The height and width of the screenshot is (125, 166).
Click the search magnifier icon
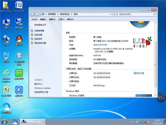pyautogui.click(x=155, y=14)
